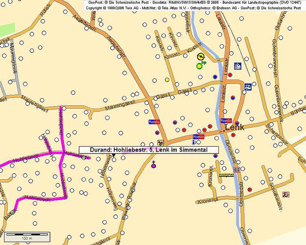This screenshot has width=306, height=245.
Task: Select the blue tourist information icon
Action: [193, 143]
